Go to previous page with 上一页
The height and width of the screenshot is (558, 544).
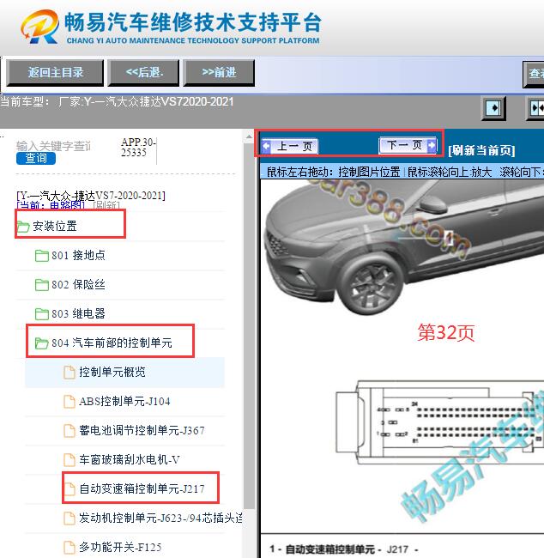290,146
